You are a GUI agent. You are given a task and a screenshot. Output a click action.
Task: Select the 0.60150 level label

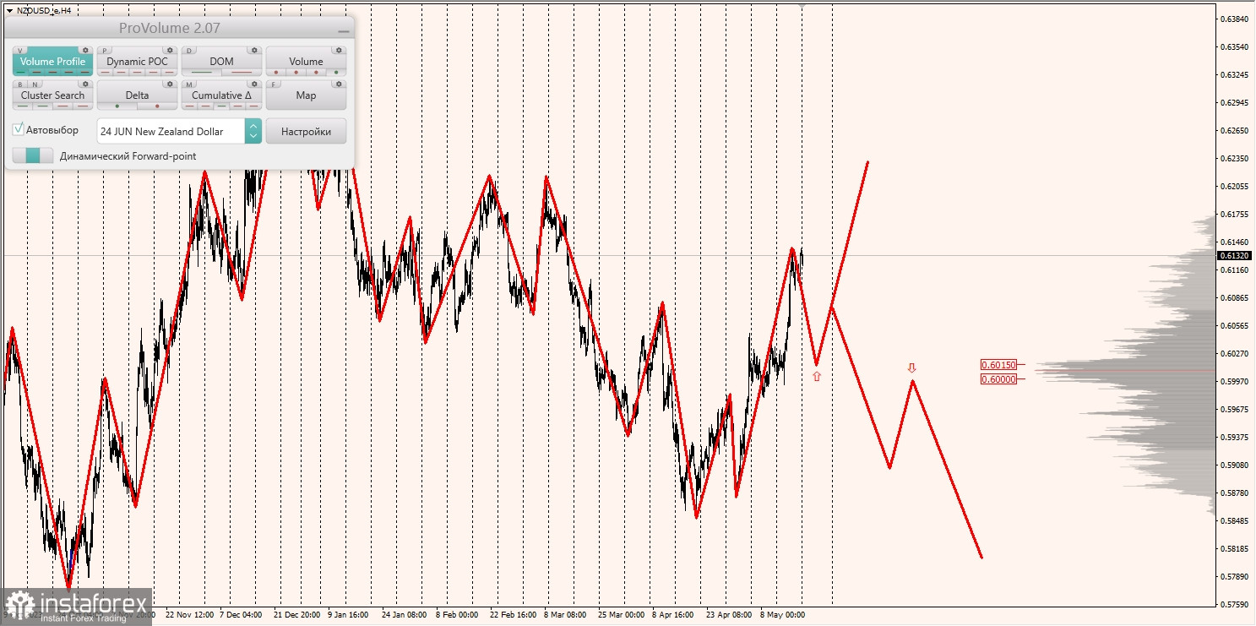click(998, 365)
